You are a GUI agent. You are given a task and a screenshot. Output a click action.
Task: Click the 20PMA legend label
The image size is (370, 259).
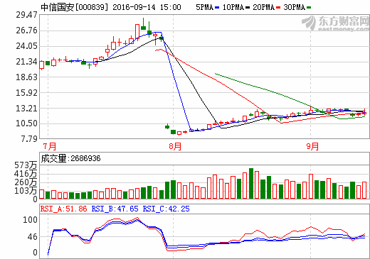pyautogui.click(x=263, y=7)
